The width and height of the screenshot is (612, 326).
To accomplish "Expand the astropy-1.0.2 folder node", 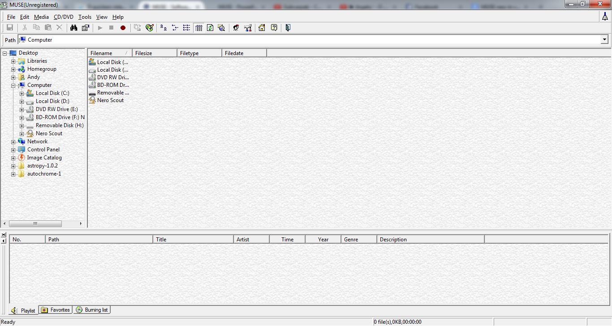I will 13,166.
